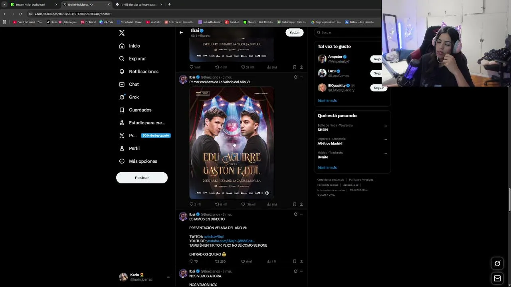This screenshot has height=287, width=511.
Task: Reply to the Primer combate post
Action: 195,204
